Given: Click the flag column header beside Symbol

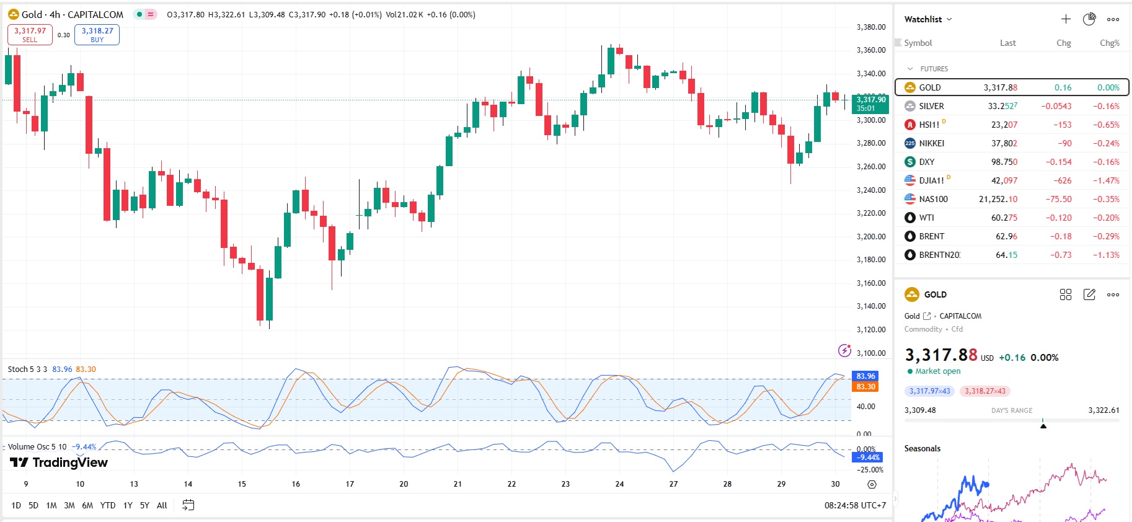Looking at the screenshot, I should pos(898,43).
